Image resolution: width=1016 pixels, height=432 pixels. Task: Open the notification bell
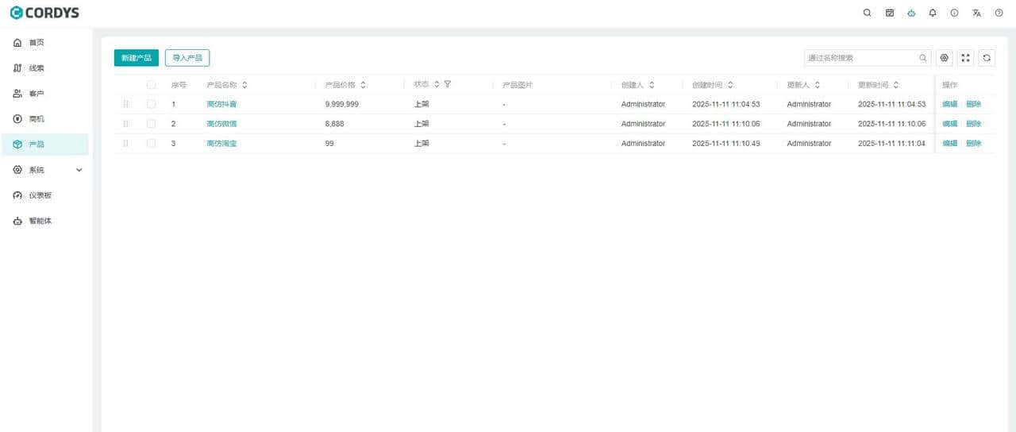pyautogui.click(x=933, y=13)
